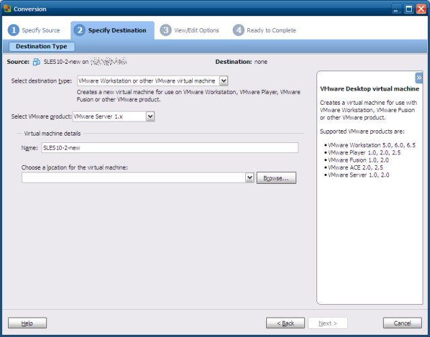Click Choose a location for virtual machine label
430x337 pixels.
pos(75,167)
